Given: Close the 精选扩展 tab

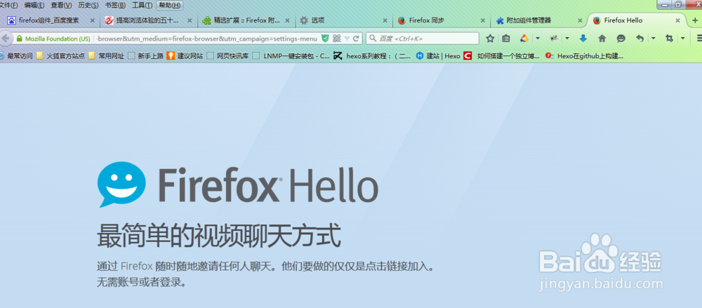Looking at the screenshot, I should pyautogui.click(x=287, y=20).
